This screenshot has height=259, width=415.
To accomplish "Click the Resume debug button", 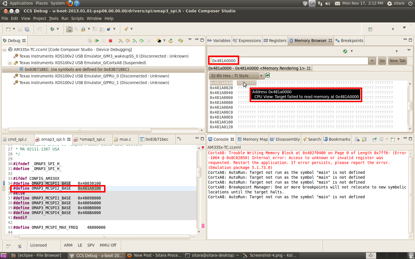I will tap(97, 41).
